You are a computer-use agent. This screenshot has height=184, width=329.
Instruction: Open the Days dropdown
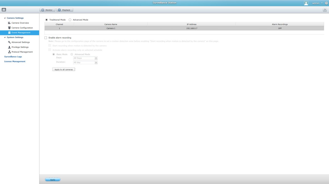coord(85,58)
